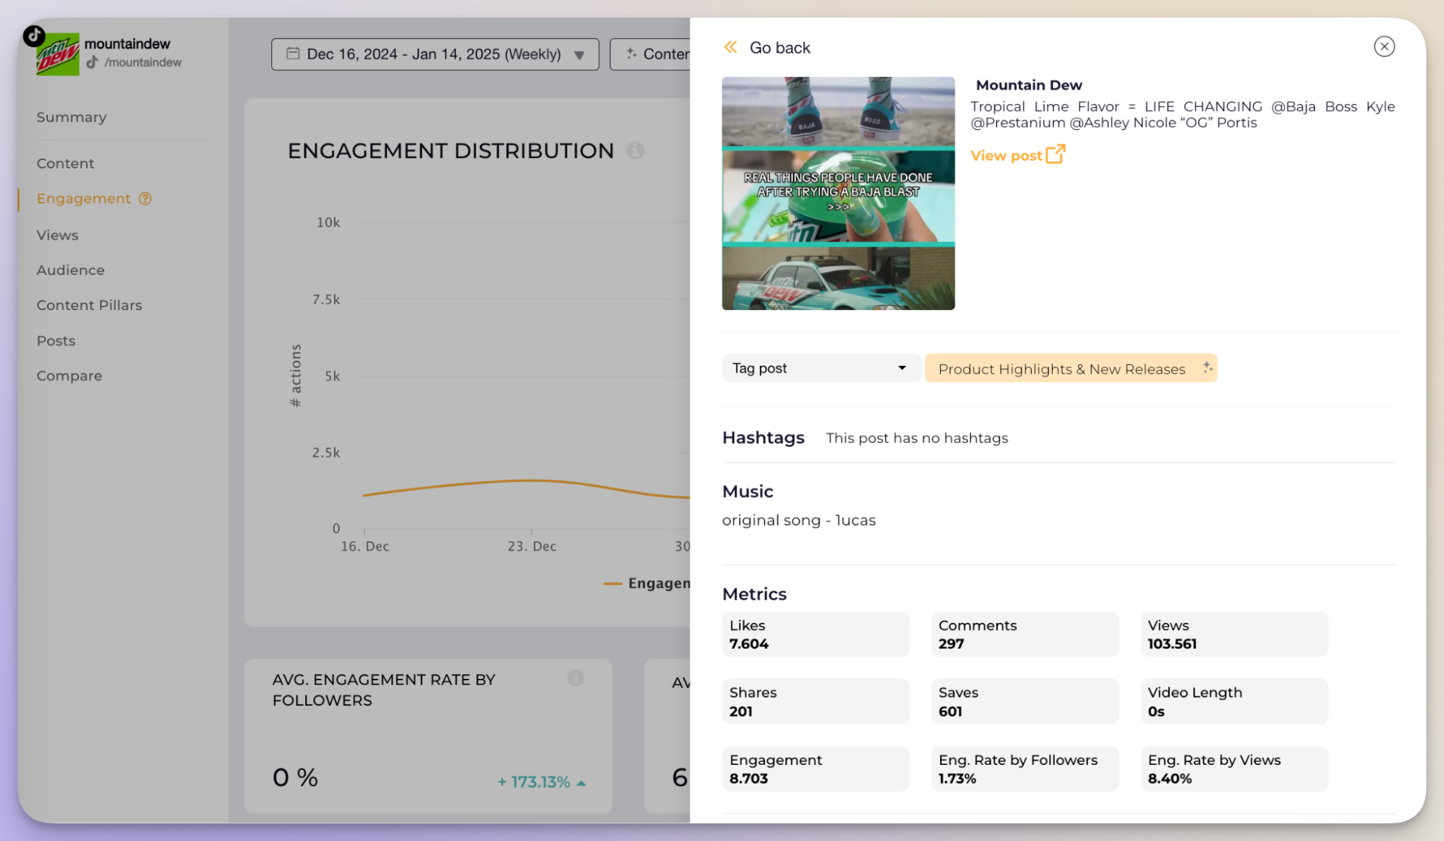The image size is (1444, 841).
Task: Open the View post external link
Action: [1018, 155]
